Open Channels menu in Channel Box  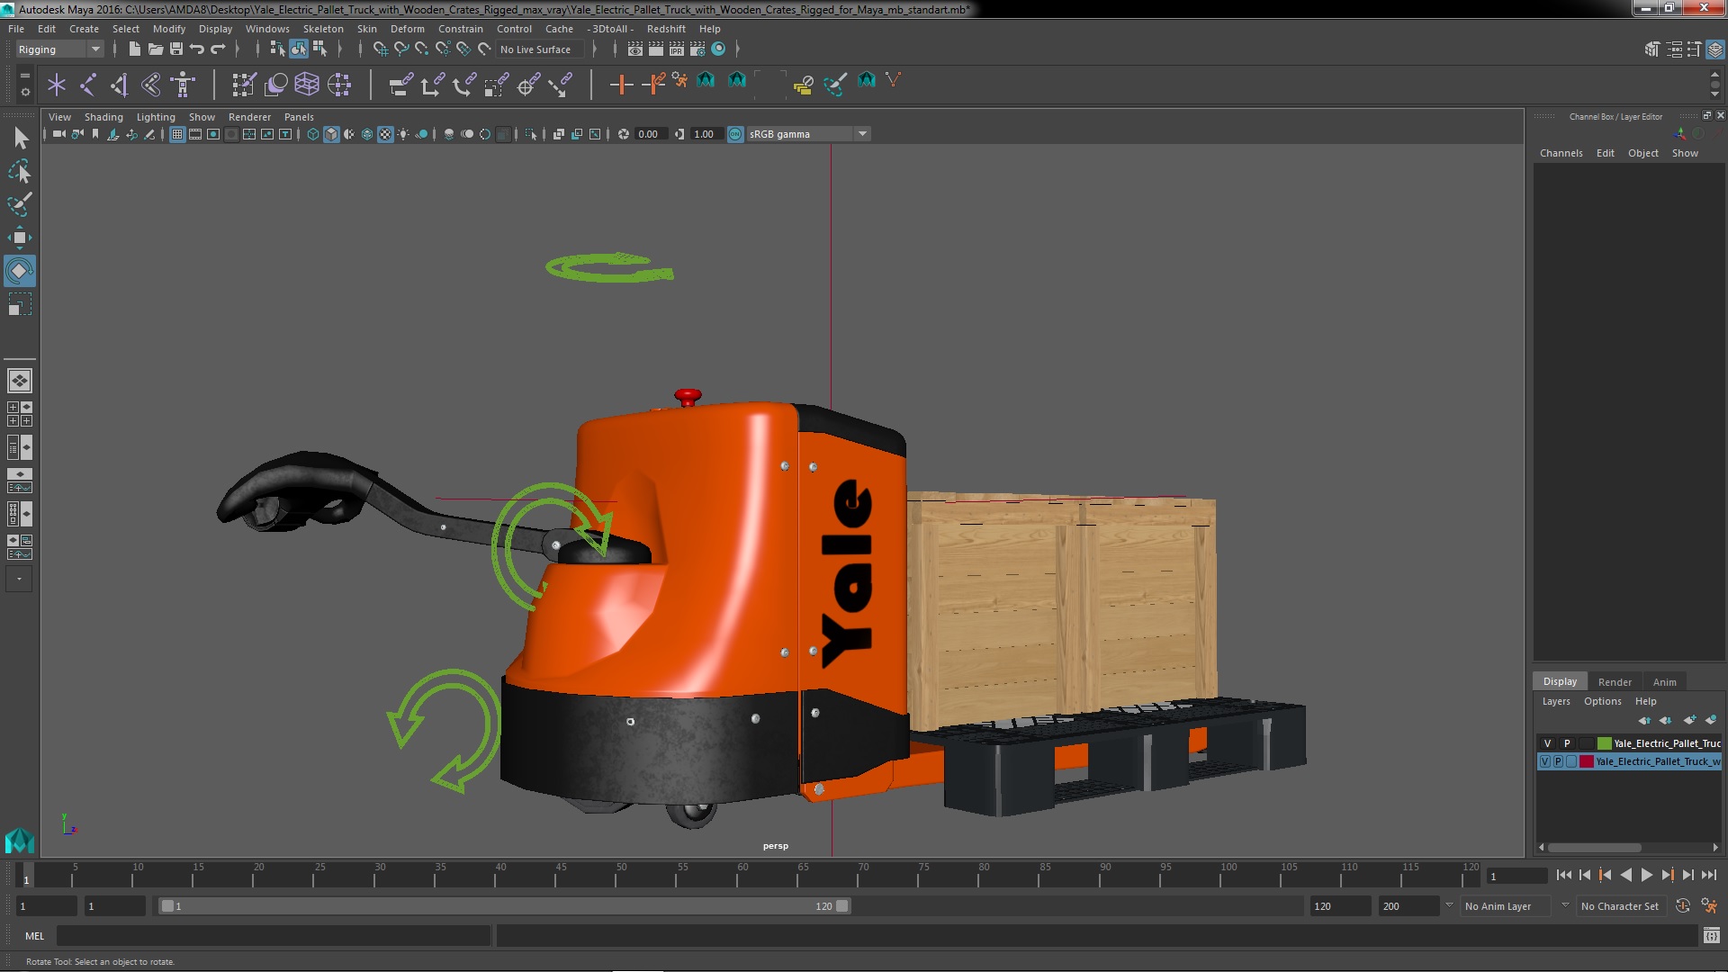[1561, 153]
